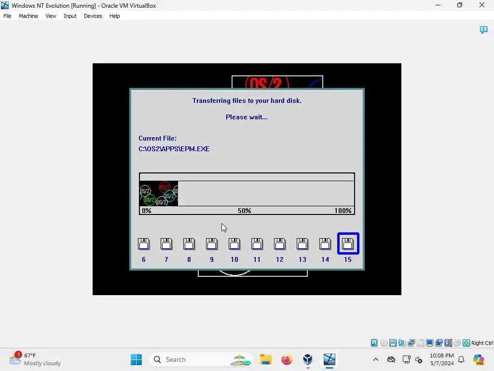
Task: Click the audio status icon in status bar
Action: pyautogui.click(x=402, y=342)
